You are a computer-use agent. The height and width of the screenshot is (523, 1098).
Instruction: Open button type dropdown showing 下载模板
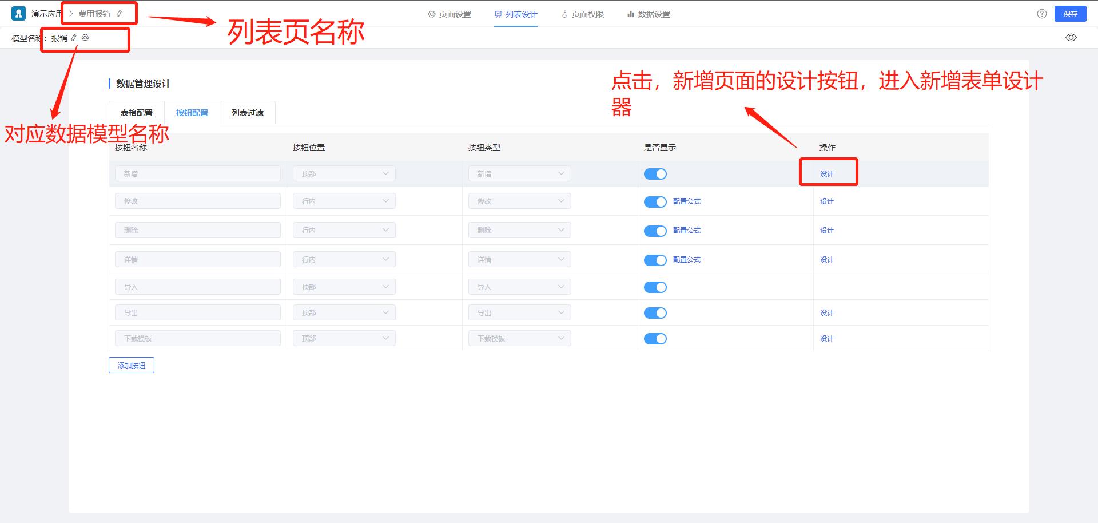(520, 338)
